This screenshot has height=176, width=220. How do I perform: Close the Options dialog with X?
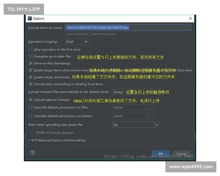190,18
